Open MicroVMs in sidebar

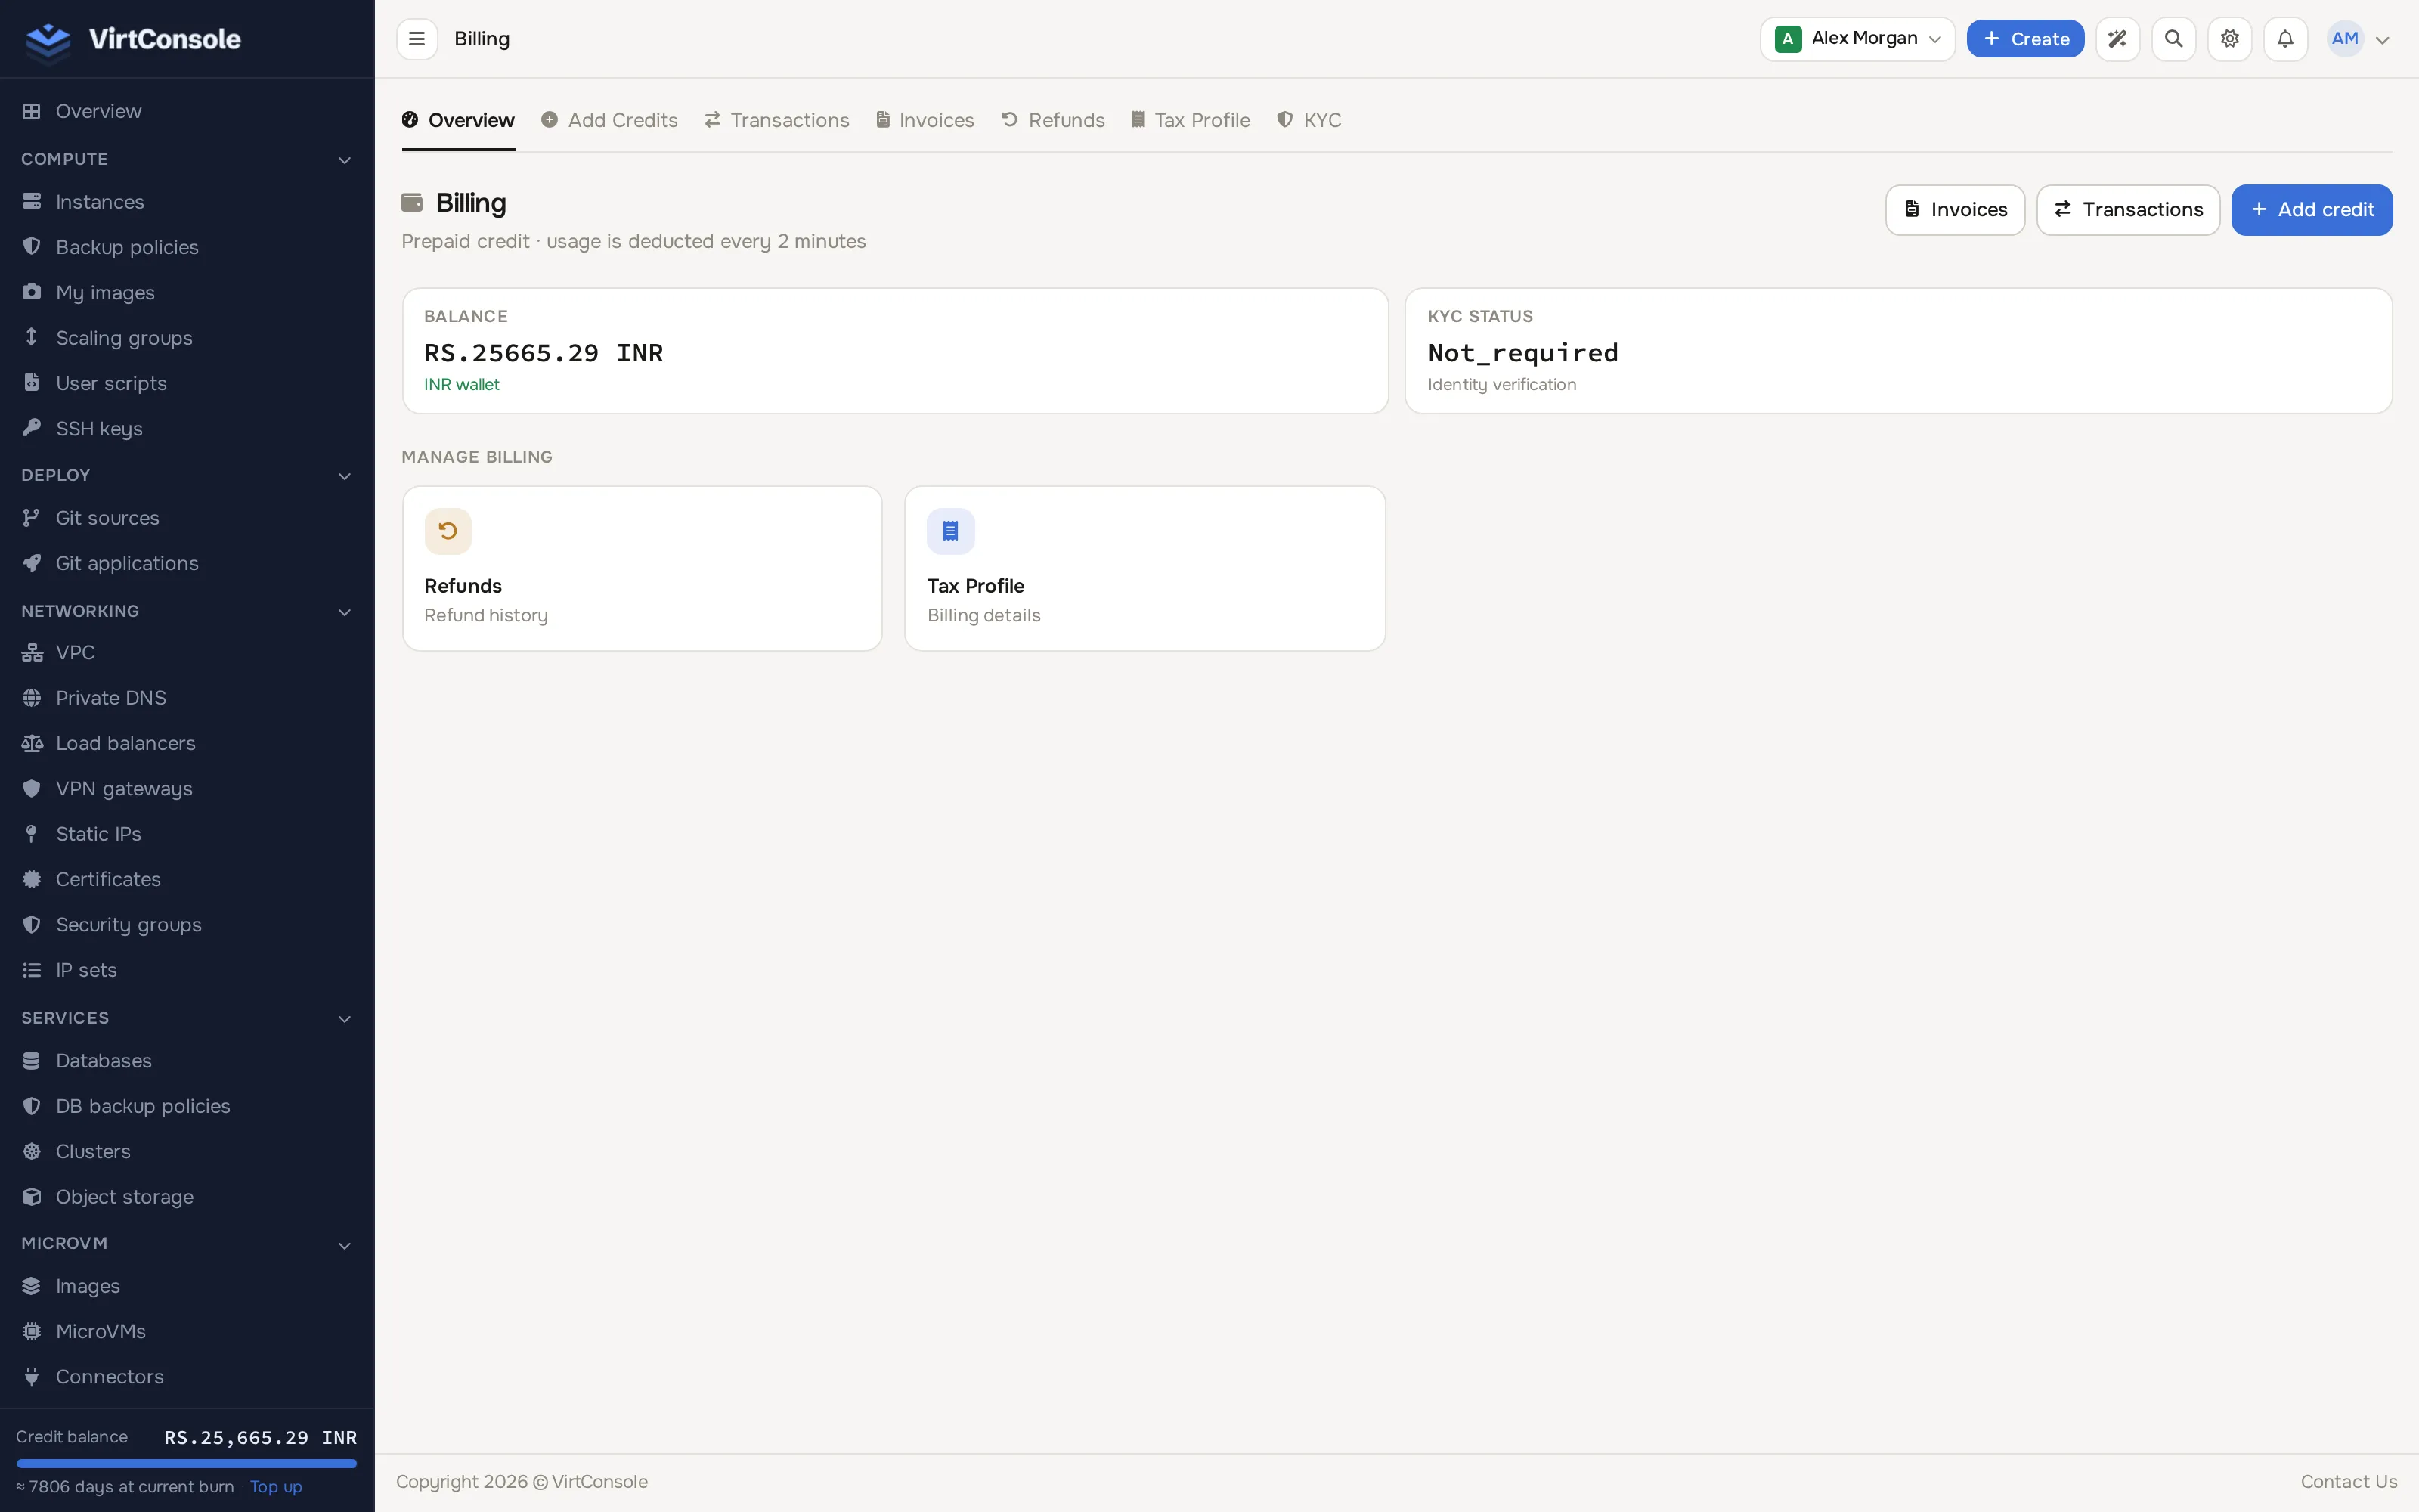coord(187,1331)
